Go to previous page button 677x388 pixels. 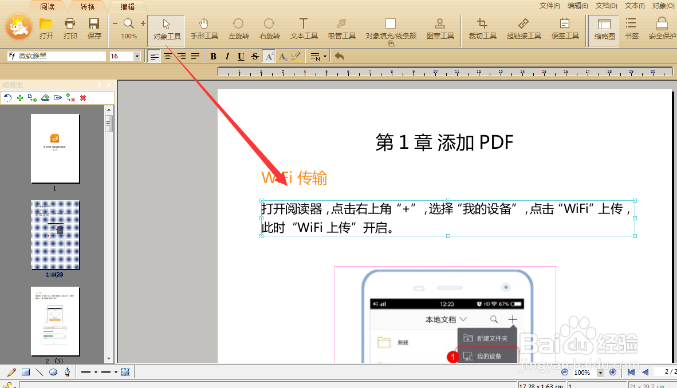tap(645, 372)
